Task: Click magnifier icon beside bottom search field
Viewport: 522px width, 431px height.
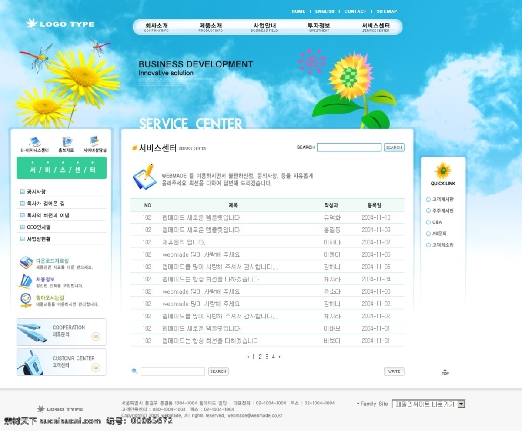Action: (135, 371)
